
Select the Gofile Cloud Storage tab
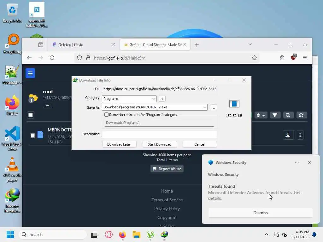click(x=155, y=45)
